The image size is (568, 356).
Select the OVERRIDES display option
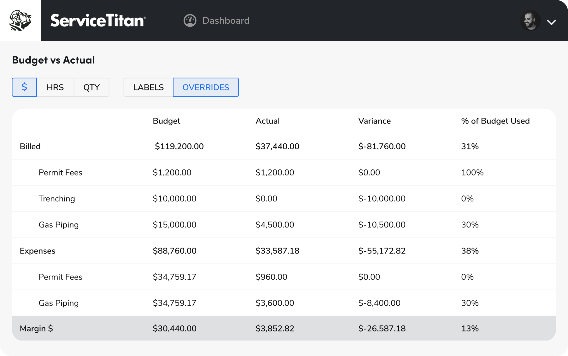[206, 87]
